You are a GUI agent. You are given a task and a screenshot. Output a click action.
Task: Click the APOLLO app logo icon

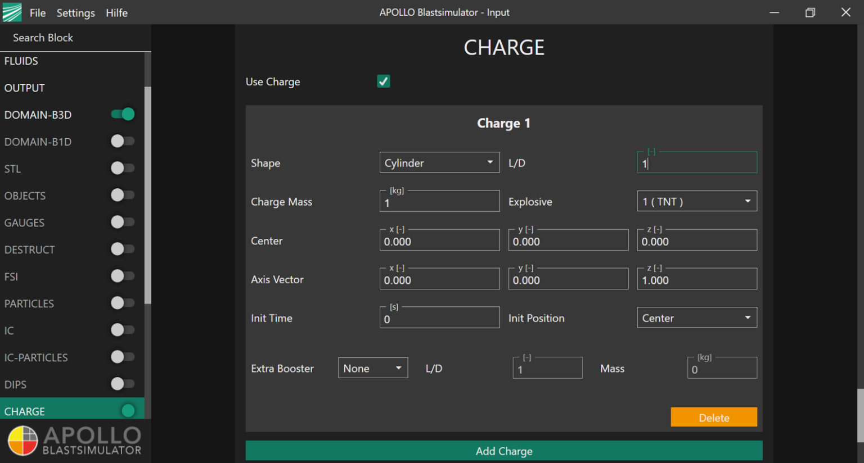point(12,12)
